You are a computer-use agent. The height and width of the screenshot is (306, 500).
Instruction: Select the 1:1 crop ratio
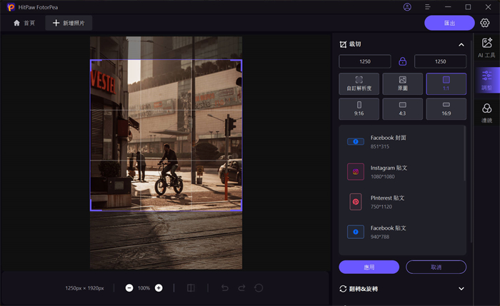tap(446, 83)
